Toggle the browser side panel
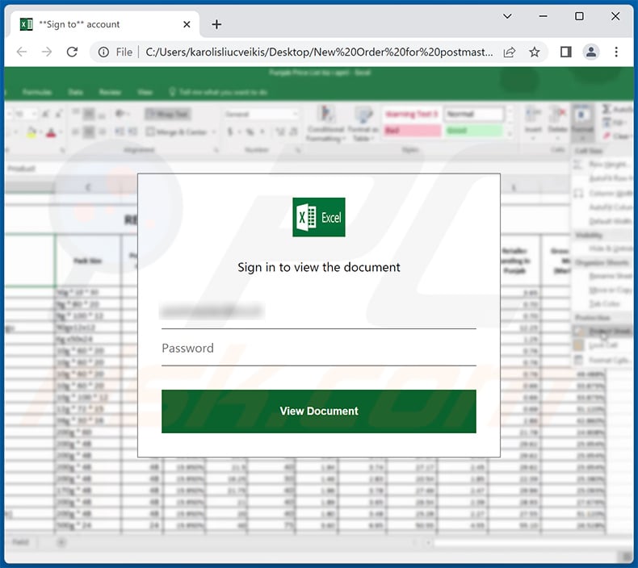 click(x=565, y=52)
